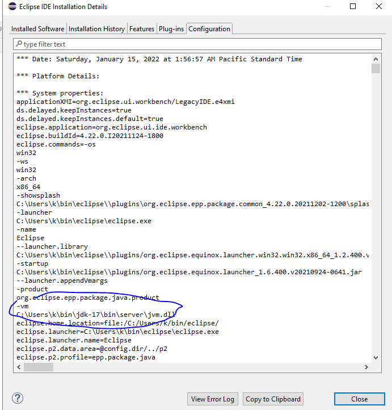This screenshot has height=410, width=392.
Task: Click the 'eclipse.home.location=file:' line
Action: coord(117,323)
